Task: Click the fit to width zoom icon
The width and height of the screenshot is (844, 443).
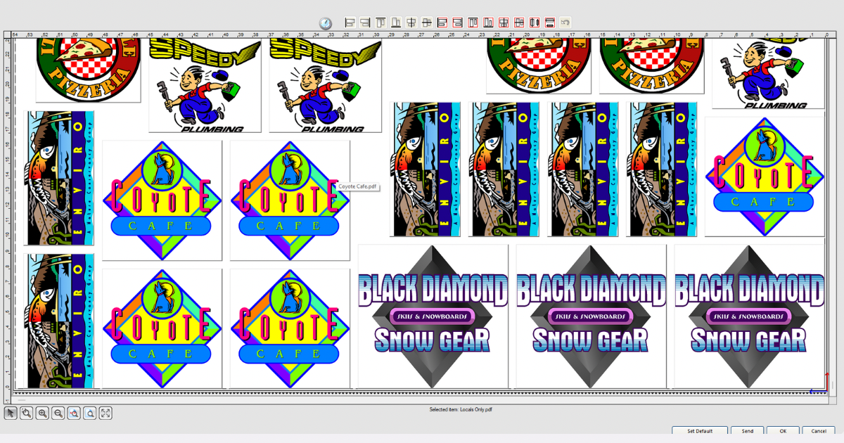Action: coord(74,413)
